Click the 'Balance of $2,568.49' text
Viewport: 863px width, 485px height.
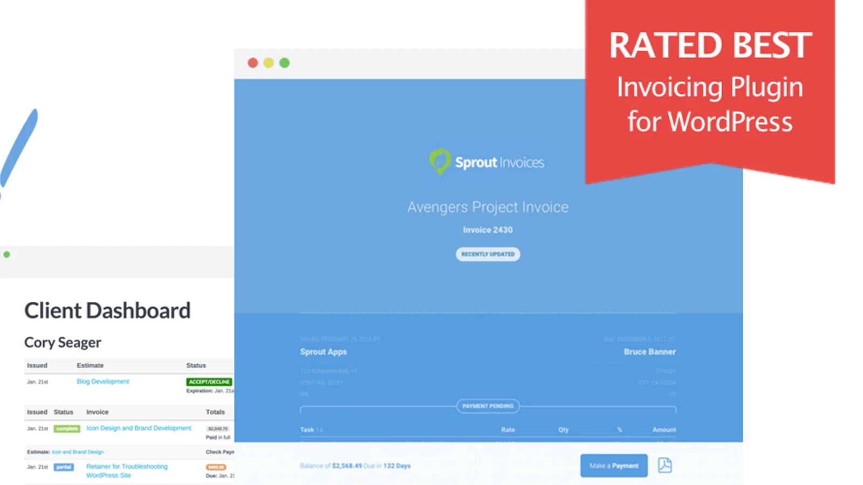coord(331,466)
